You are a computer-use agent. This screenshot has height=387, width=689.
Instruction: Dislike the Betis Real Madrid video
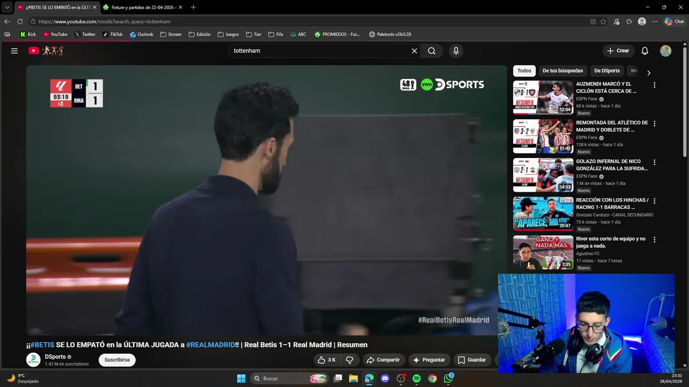click(x=349, y=360)
